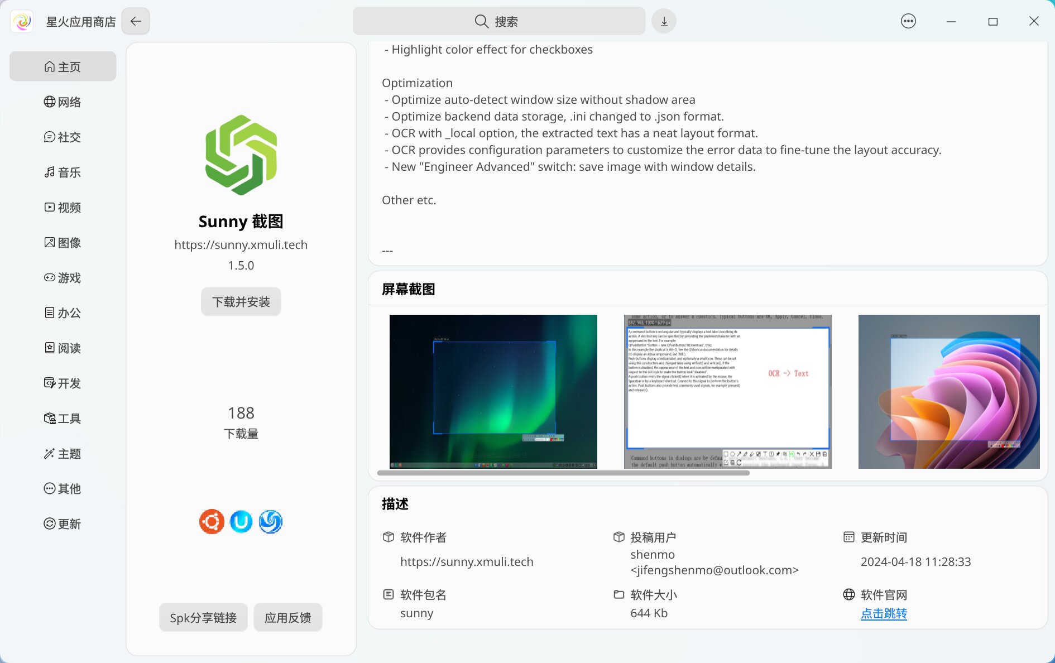1055x663 pixels.
Task: Open the 视频 category
Action: point(63,207)
